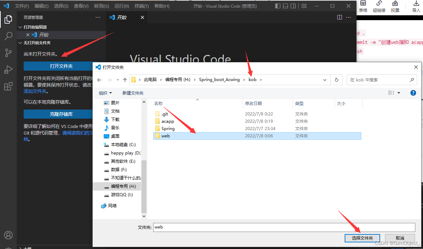Viewport: 423px width, 249px height.
Task: Click the 新建文件夹 button
Action: [133, 93]
